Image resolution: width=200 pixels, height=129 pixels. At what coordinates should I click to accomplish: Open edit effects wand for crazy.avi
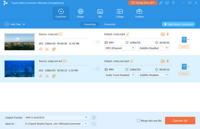pos(41,49)
